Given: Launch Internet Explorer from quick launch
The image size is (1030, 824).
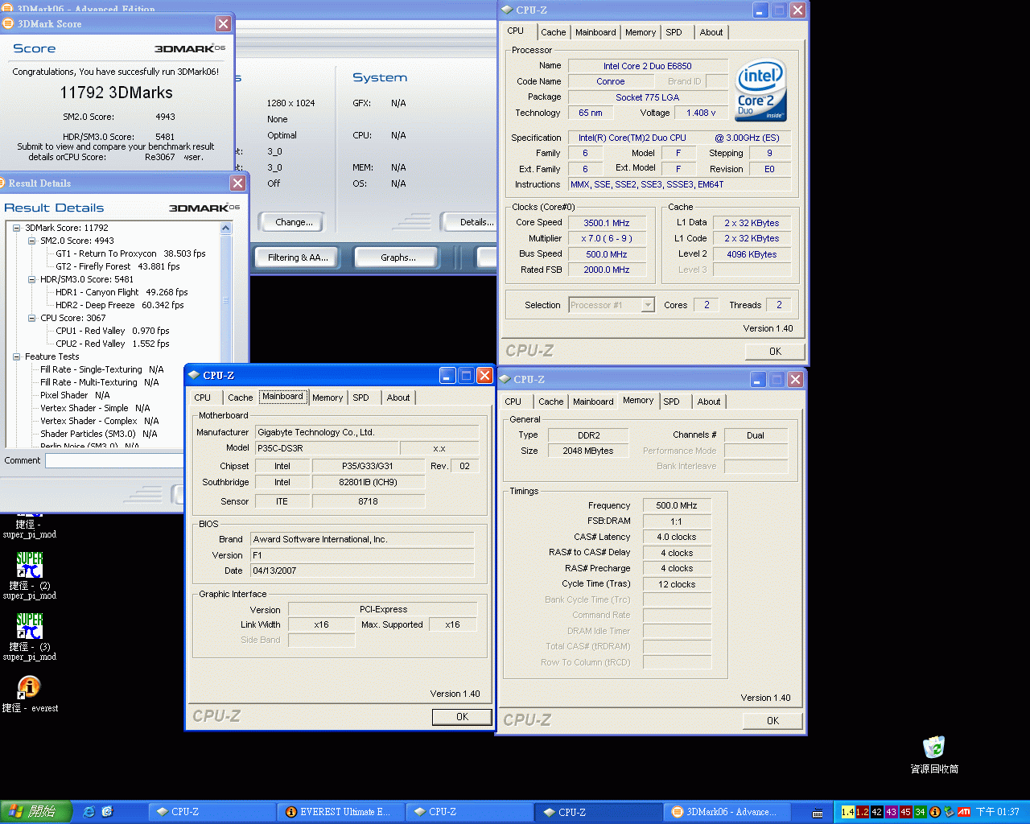Looking at the screenshot, I should point(89,812).
